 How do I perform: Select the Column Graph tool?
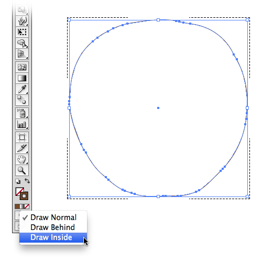point(22,124)
